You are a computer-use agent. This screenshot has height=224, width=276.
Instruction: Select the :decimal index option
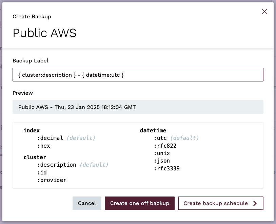50,138
